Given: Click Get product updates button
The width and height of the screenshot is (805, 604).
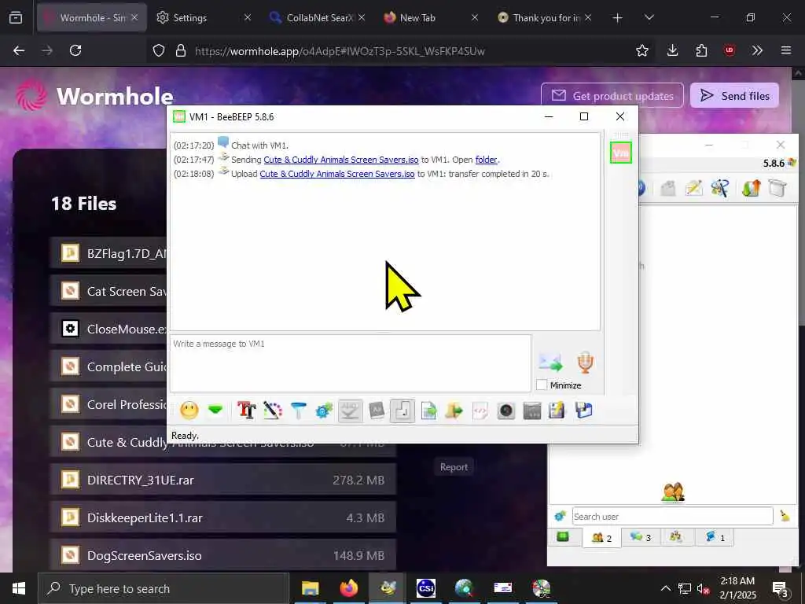Looking at the screenshot, I should (612, 95).
